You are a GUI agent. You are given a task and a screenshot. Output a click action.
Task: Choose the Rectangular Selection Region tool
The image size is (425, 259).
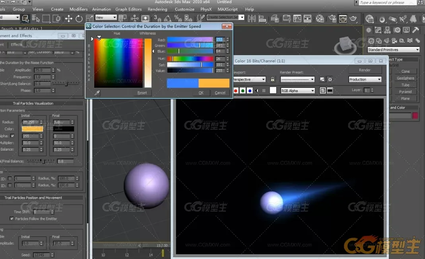pos(46,18)
